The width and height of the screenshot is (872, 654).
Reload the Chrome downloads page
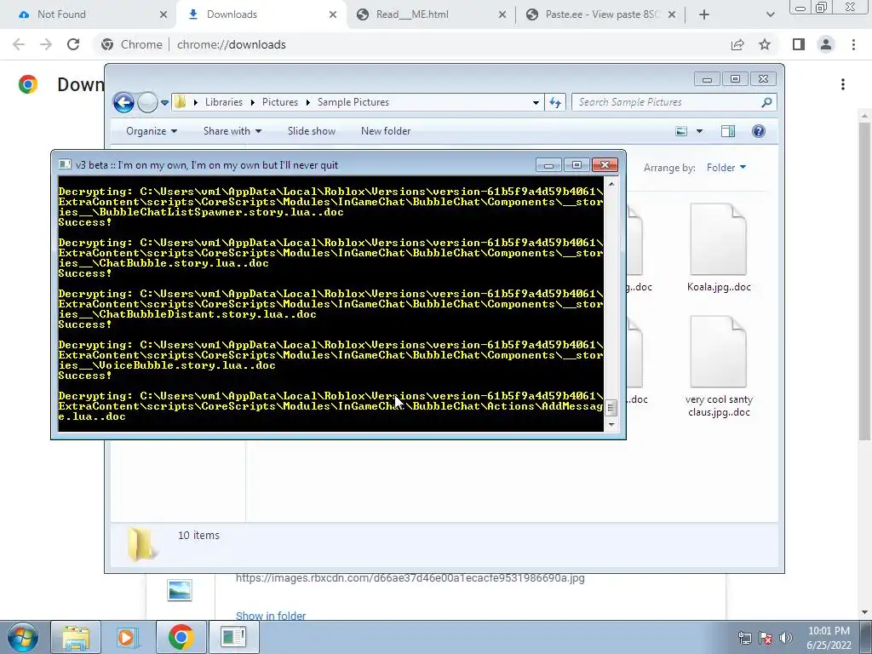pyautogui.click(x=73, y=44)
